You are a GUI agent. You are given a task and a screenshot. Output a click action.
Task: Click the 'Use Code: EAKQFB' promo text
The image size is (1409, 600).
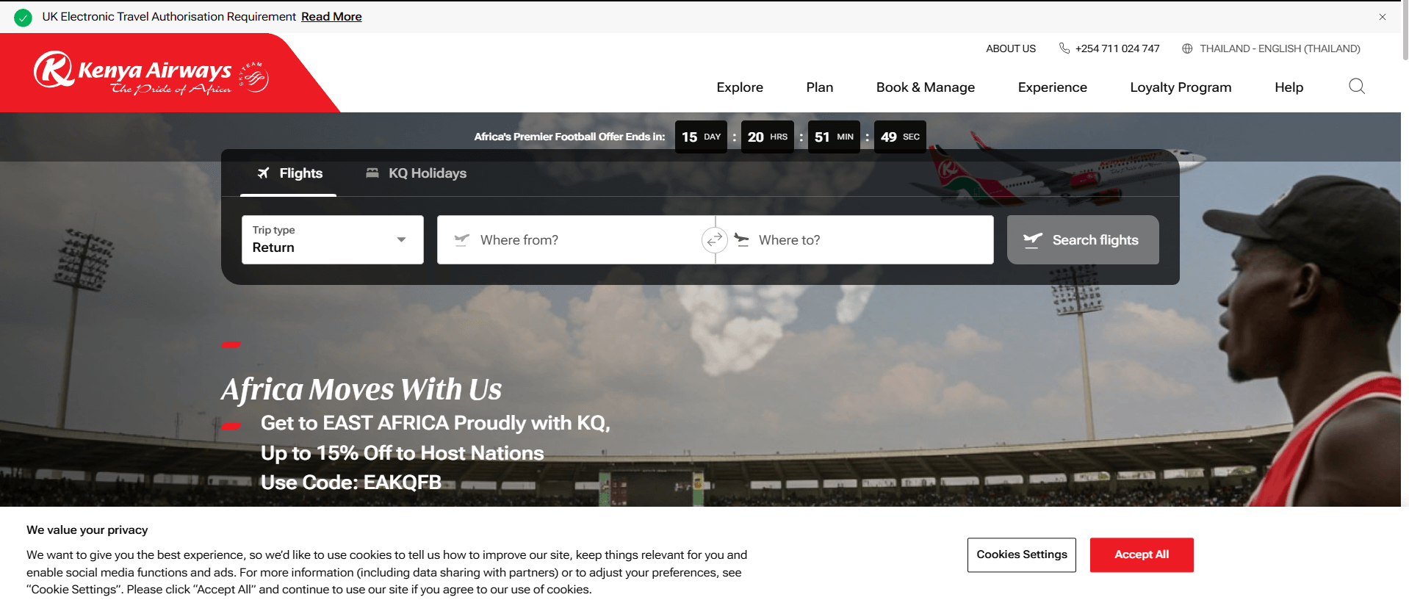click(351, 482)
